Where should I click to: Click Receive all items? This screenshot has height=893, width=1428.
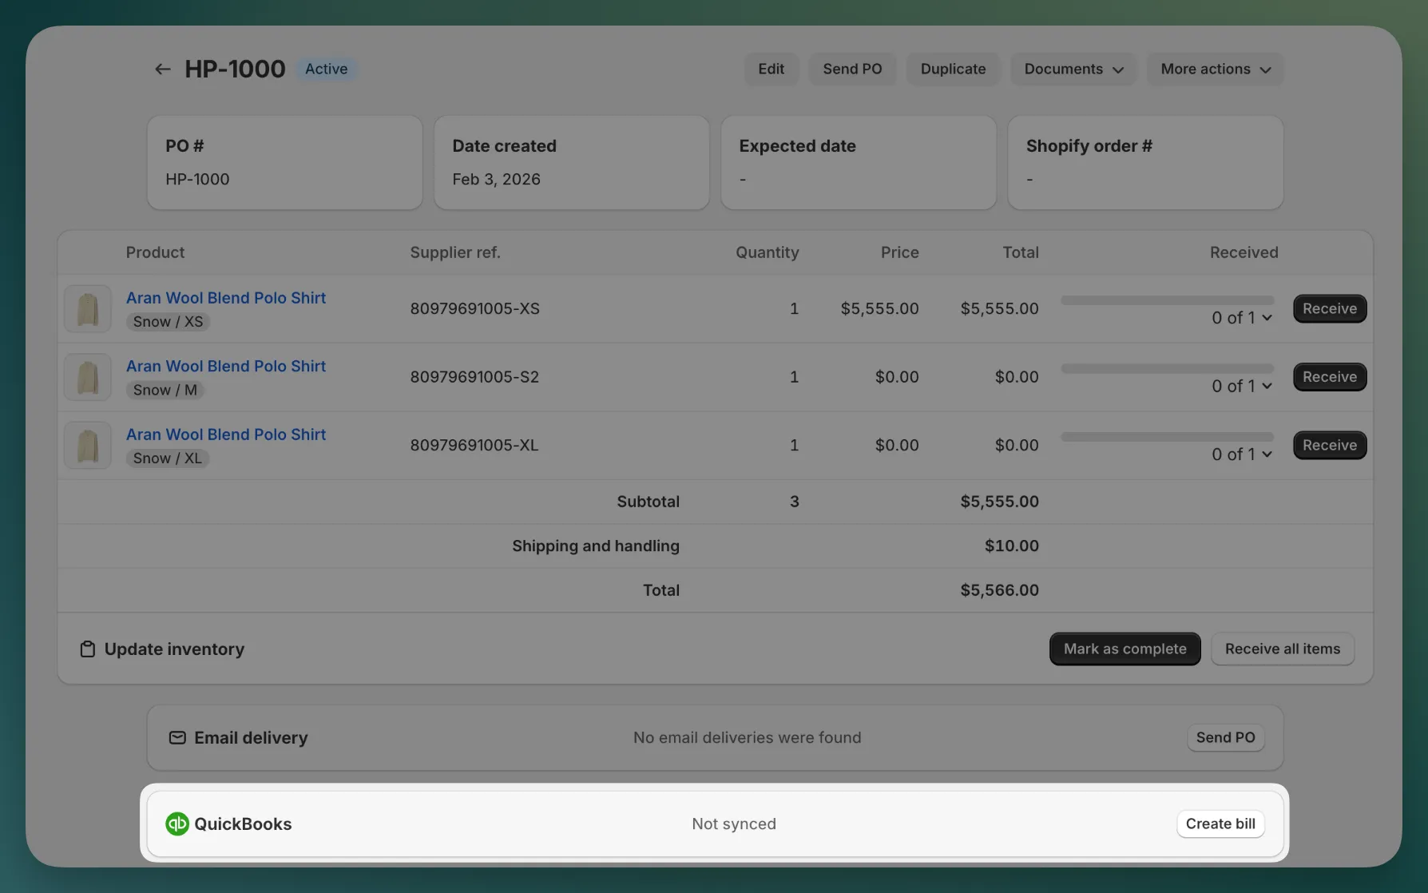click(x=1282, y=649)
